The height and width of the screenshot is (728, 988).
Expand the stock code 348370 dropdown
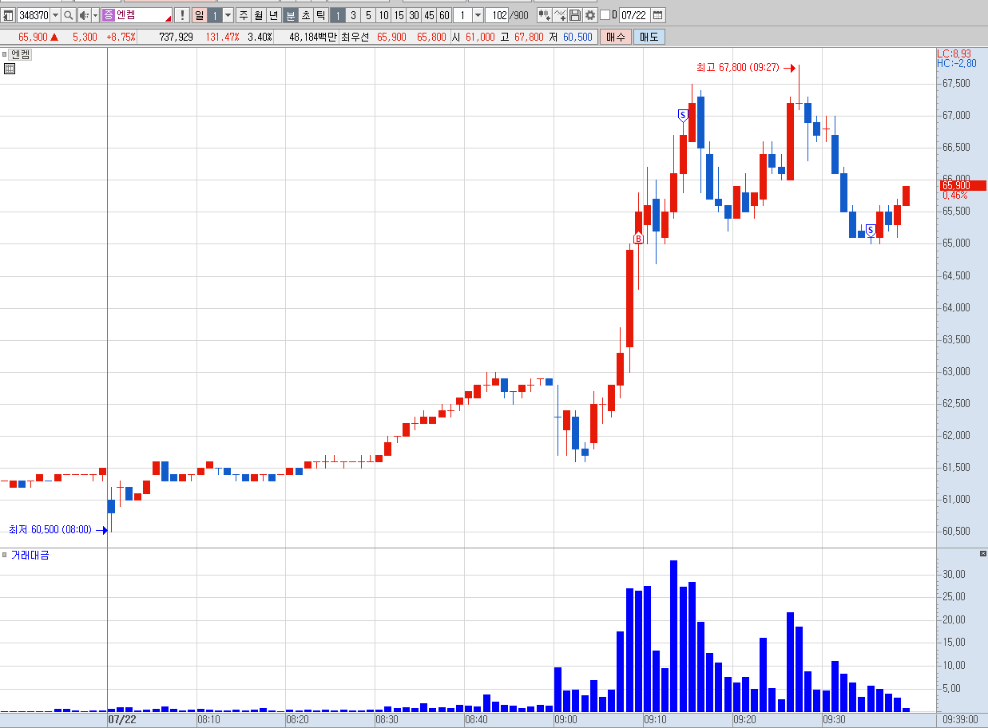coord(56,15)
